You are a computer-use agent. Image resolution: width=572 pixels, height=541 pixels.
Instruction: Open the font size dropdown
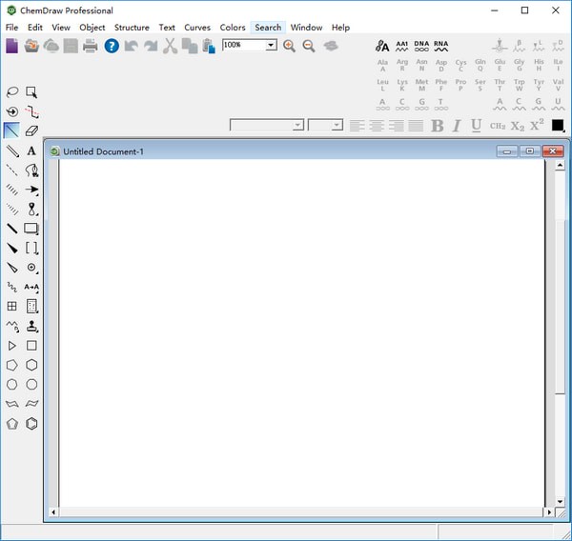click(x=337, y=126)
